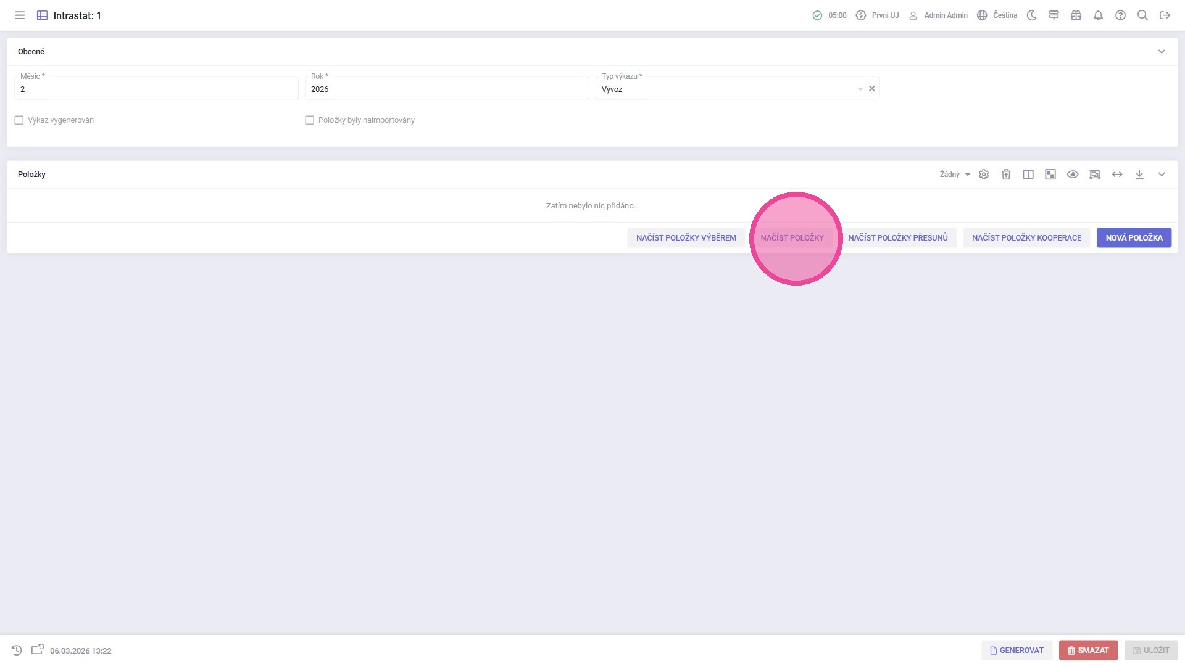Click Nová položka button
The height and width of the screenshot is (666, 1185).
pos(1134,237)
